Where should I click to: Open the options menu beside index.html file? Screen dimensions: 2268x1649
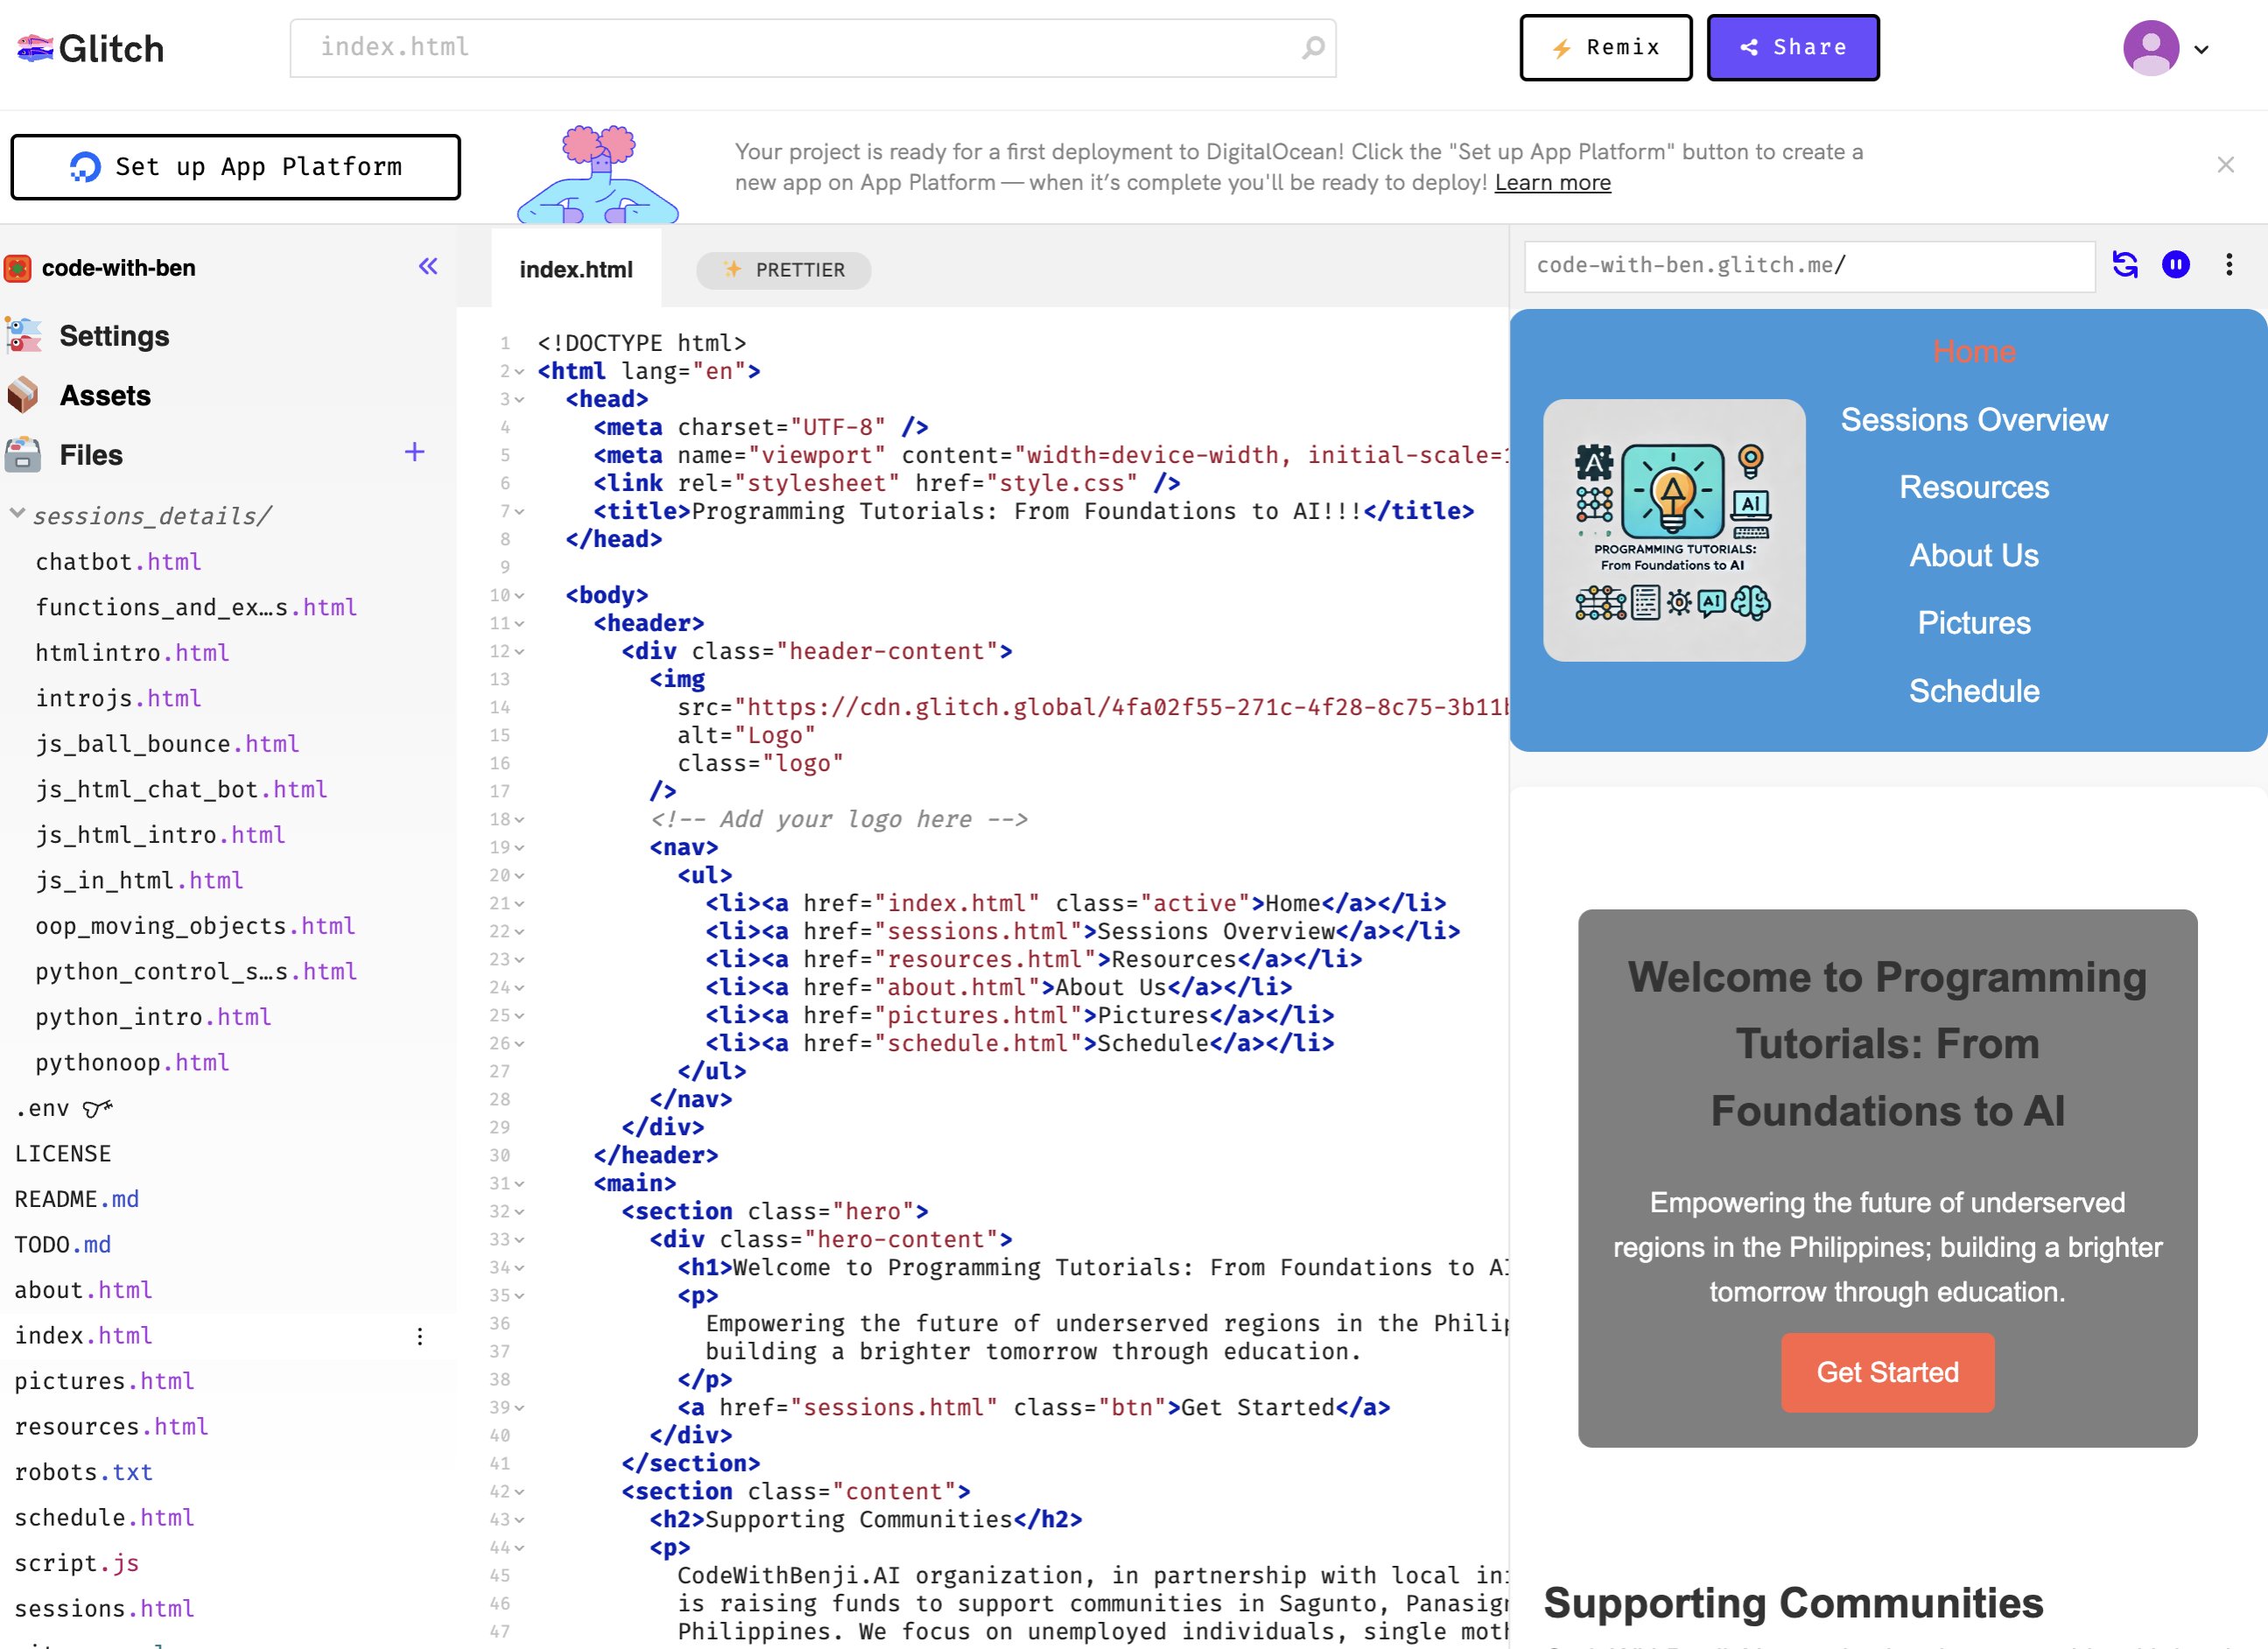(420, 1336)
